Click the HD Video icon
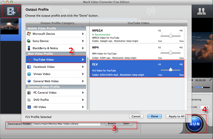This screenshot has height=139, width=213. (29, 107)
